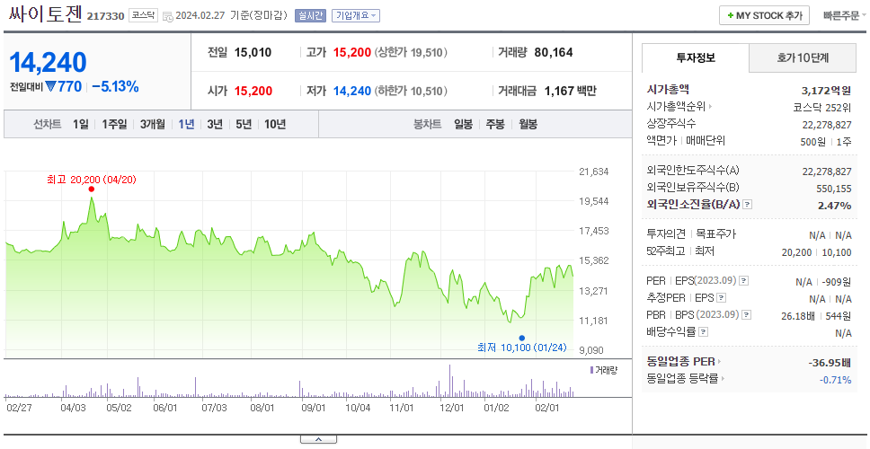
Task: Select the 1년 line chart period
Action: pos(186,124)
